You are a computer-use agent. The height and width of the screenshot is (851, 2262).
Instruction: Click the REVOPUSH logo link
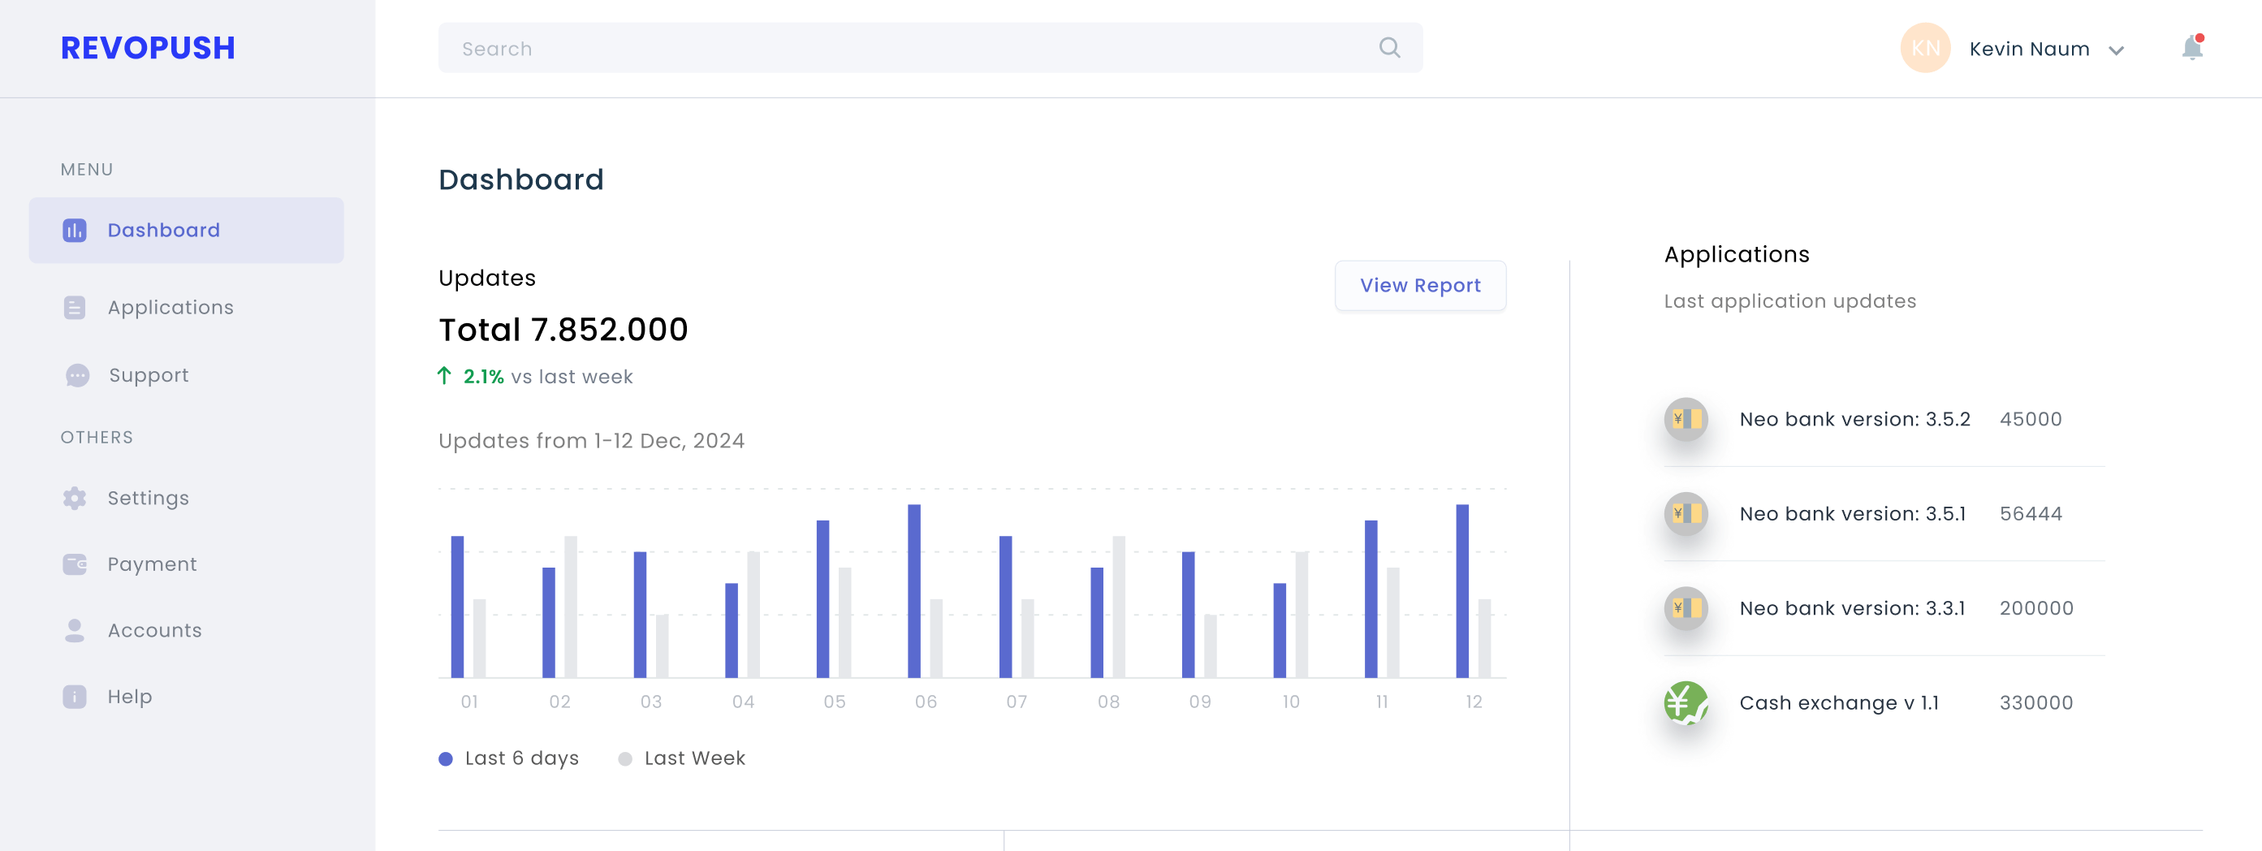click(x=148, y=47)
